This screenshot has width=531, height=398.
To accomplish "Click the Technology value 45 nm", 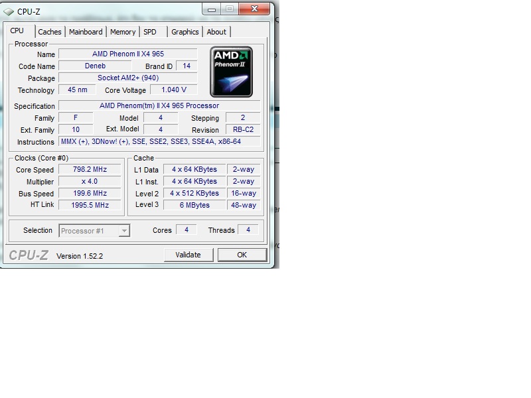I will point(77,90).
